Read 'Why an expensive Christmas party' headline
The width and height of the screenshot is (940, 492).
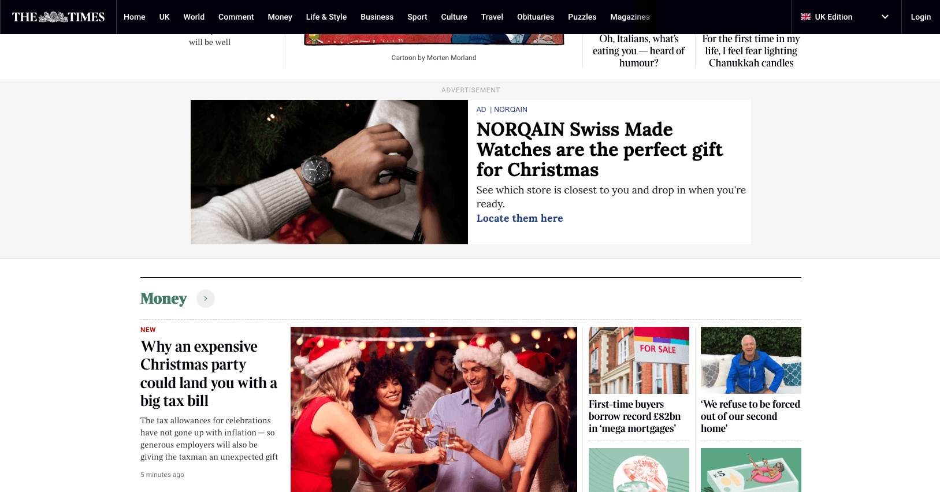(209, 374)
